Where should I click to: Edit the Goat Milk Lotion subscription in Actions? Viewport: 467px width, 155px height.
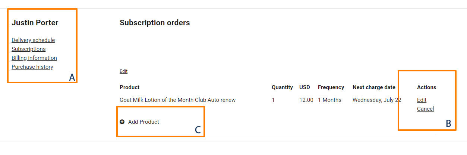422,100
